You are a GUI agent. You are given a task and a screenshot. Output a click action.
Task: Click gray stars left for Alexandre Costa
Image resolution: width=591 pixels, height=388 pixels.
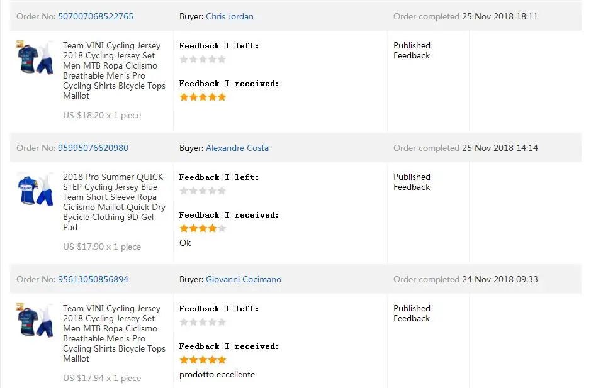click(203, 191)
